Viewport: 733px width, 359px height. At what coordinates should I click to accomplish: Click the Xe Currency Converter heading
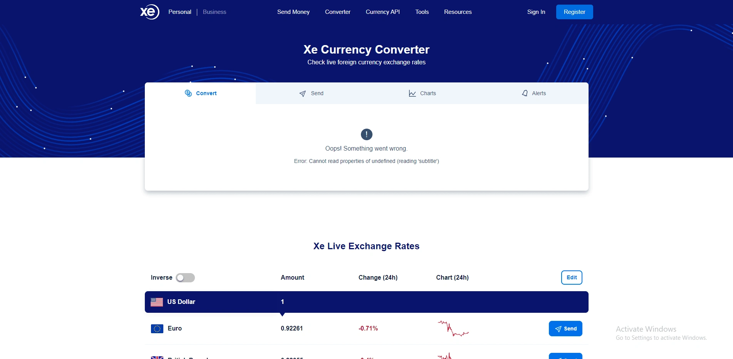click(x=366, y=50)
